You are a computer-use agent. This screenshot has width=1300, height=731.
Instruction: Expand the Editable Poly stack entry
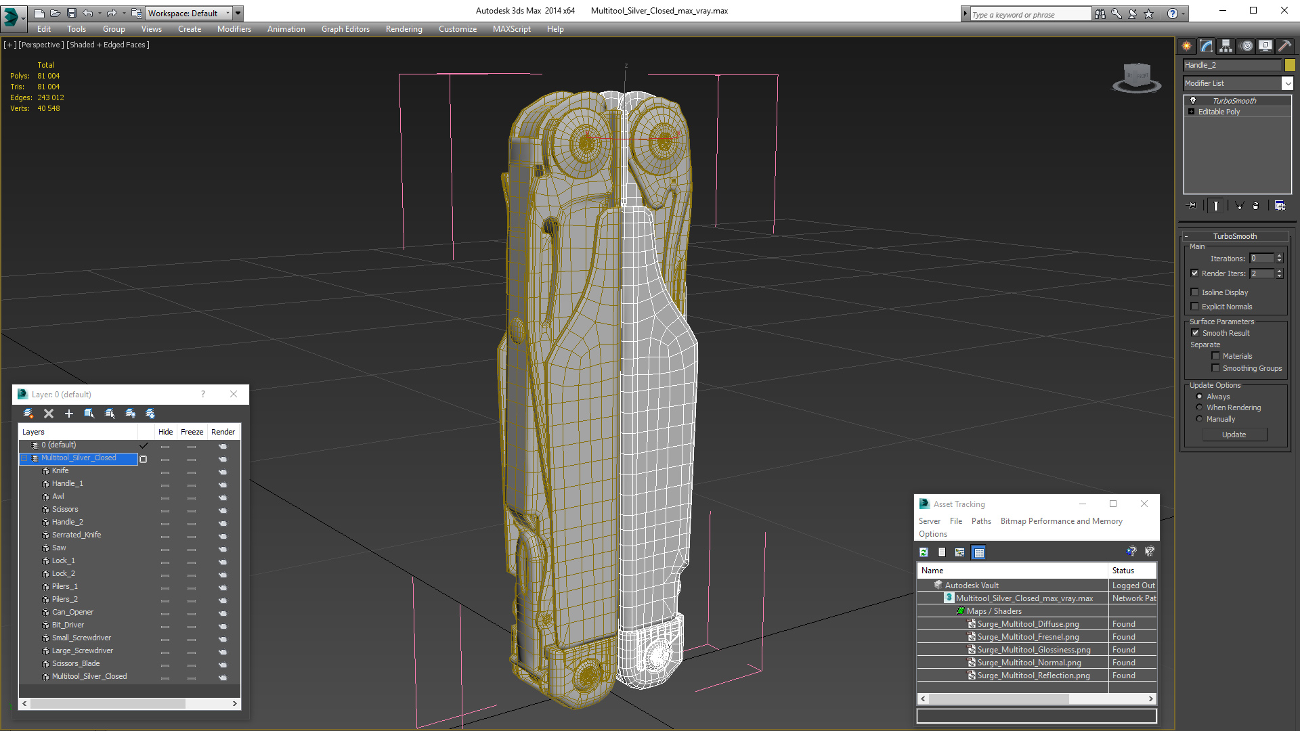pyautogui.click(x=1192, y=112)
